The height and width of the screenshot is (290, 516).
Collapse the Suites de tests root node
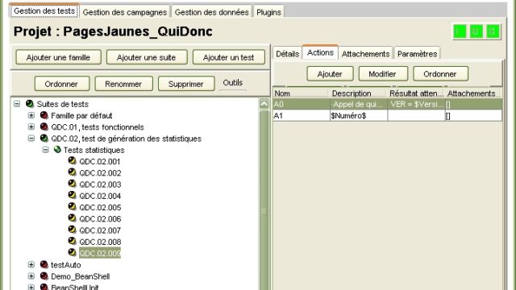(17, 104)
